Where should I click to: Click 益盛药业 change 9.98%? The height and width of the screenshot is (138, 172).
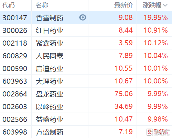coord(158,119)
